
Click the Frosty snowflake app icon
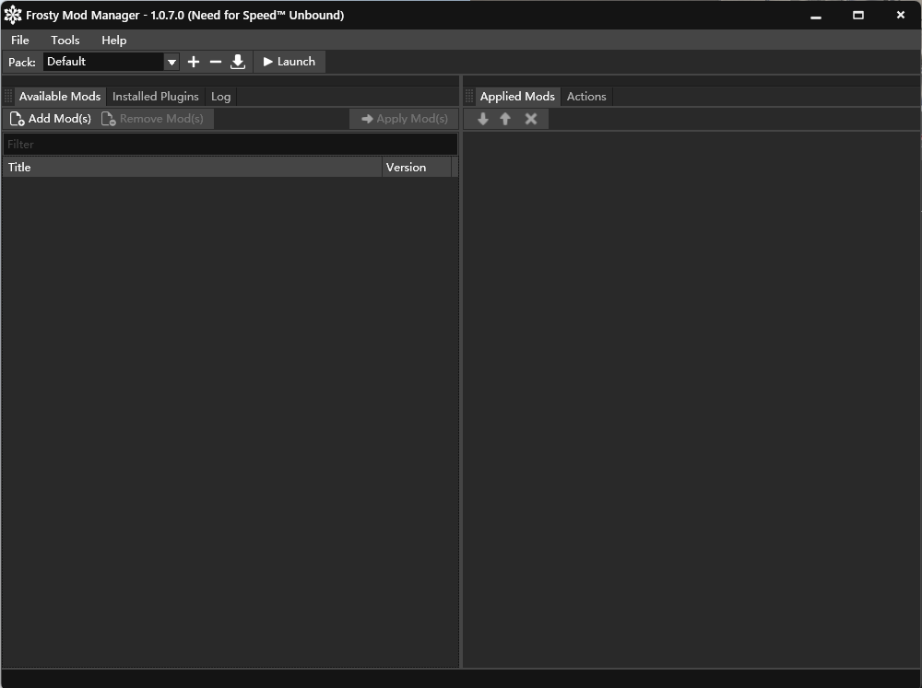click(12, 16)
